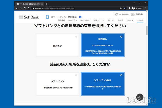Minimize the browser window
The height and width of the screenshot is (108, 162).
click(x=134, y=3)
